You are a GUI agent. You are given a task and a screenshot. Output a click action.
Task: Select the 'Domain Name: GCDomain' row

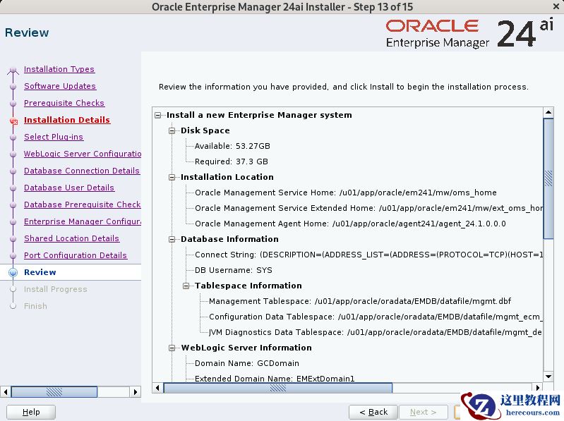(x=247, y=363)
